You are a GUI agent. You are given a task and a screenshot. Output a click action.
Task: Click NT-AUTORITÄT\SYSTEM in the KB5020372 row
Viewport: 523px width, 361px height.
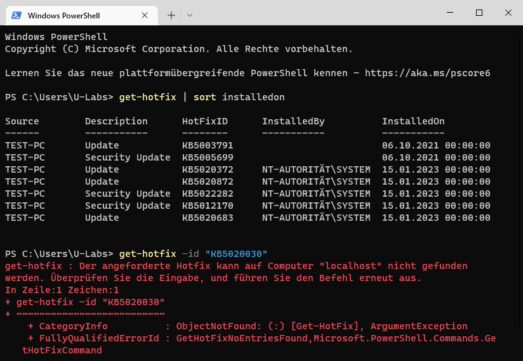pyautogui.click(x=316, y=169)
